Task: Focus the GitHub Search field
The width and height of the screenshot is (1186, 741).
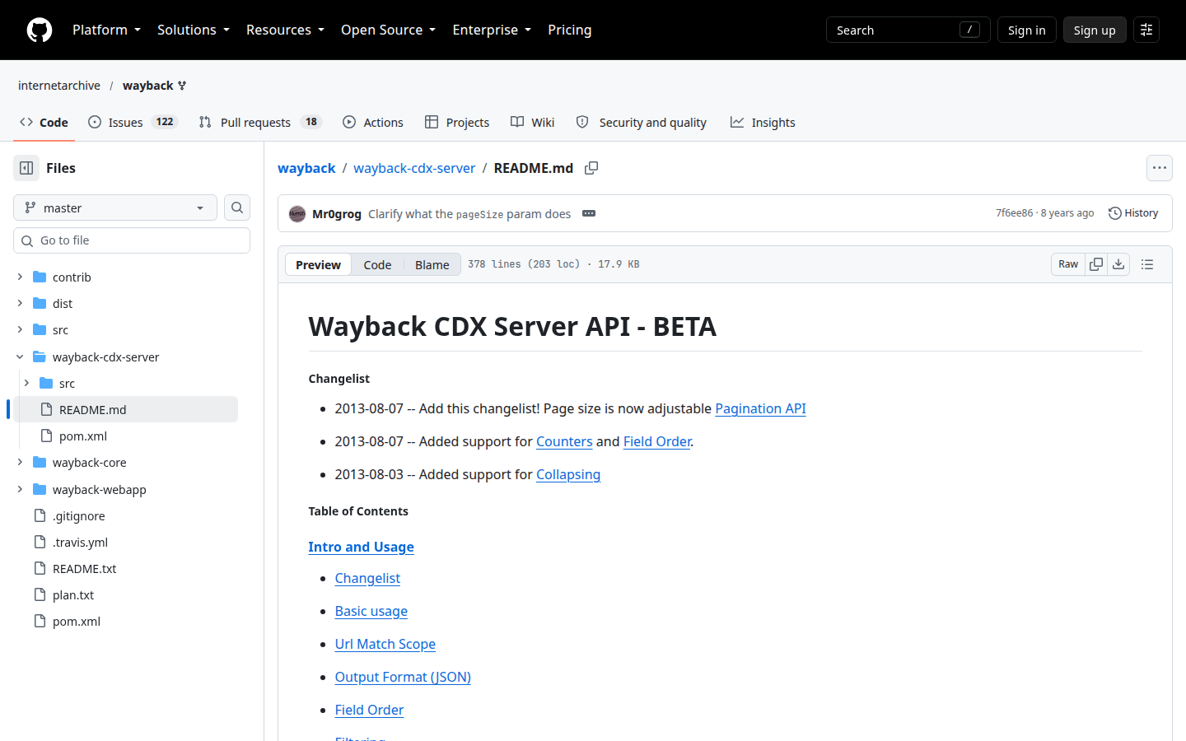Action: [908, 30]
